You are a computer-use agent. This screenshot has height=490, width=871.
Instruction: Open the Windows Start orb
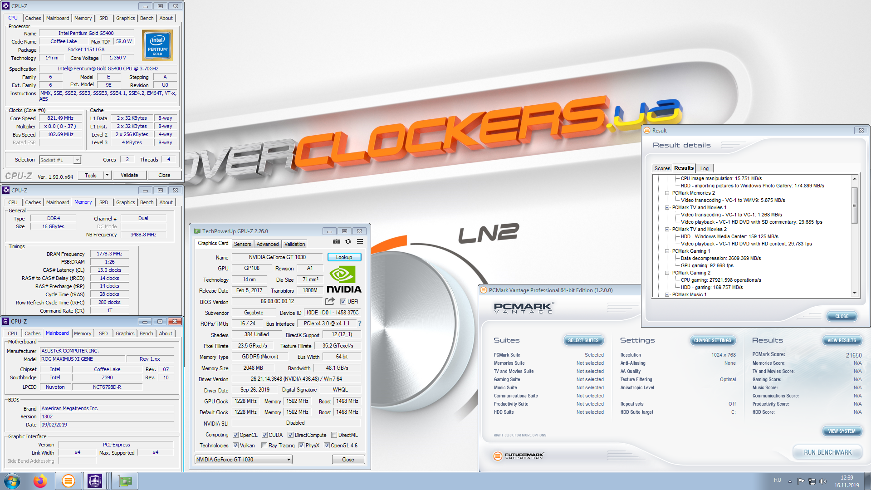(12, 481)
